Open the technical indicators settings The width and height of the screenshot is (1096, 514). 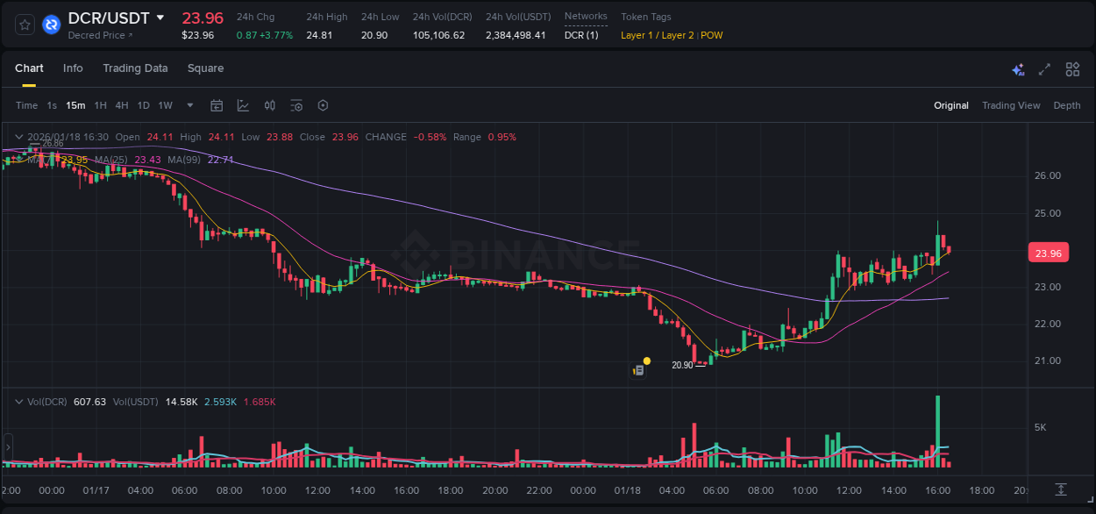(x=296, y=105)
